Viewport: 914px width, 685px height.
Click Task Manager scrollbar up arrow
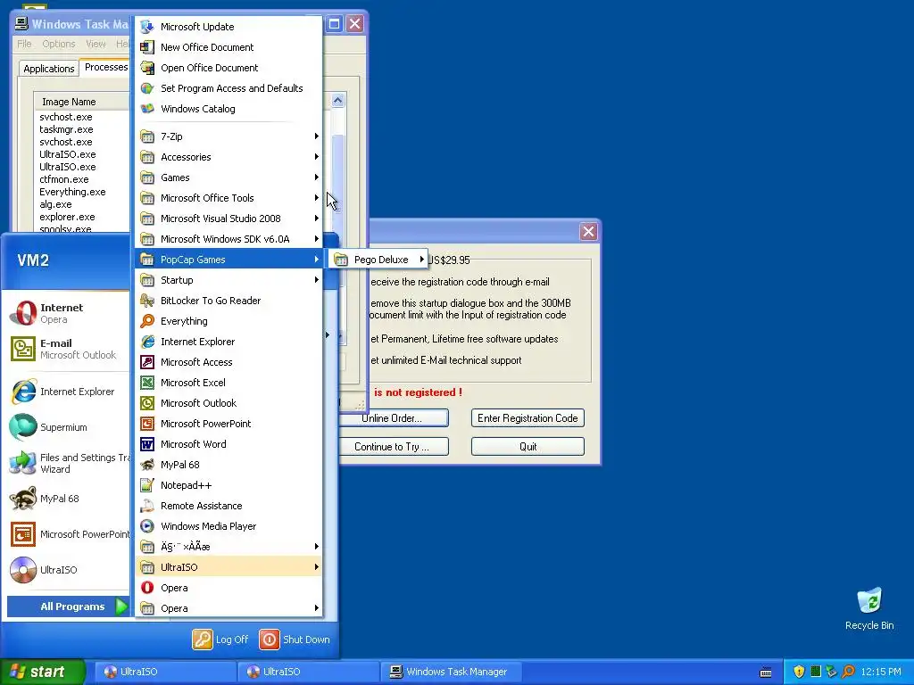coord(337,101)
